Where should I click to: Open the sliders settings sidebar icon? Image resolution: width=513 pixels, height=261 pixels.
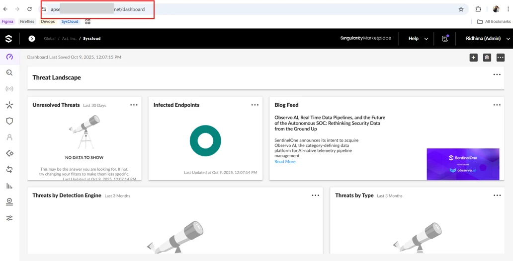(9, 218)
